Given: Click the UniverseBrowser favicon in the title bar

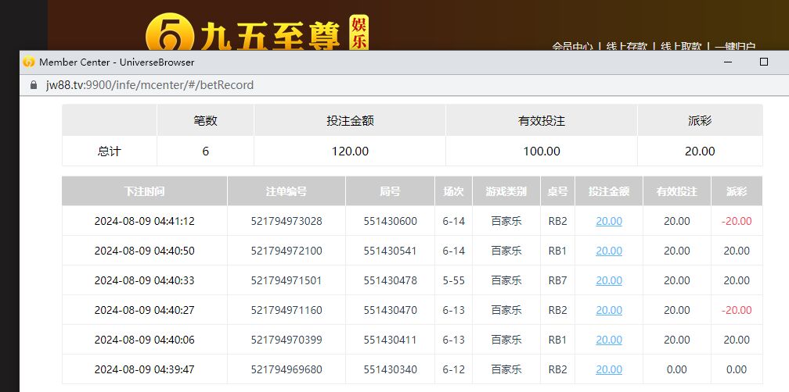Looking at the screenshot, I should [x=29, y=62].
